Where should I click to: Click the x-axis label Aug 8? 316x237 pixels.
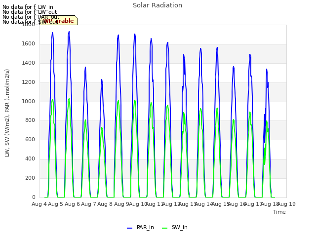(x=105, y=204)
